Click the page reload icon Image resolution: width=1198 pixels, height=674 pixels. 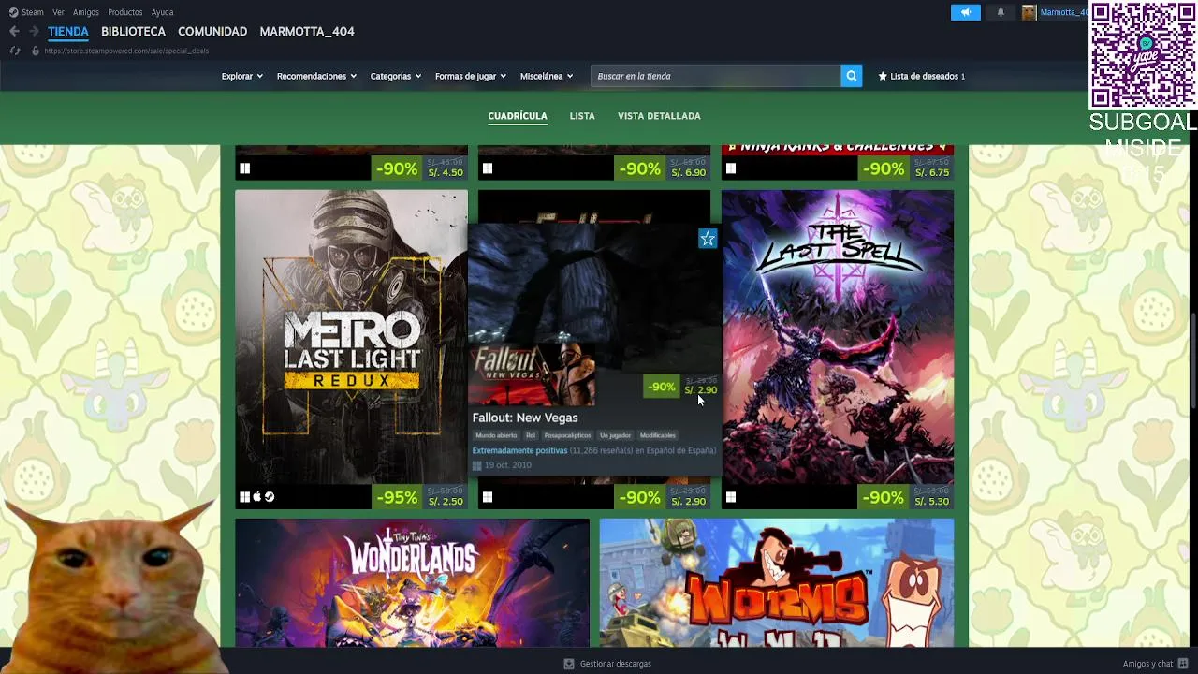(14, 51)
